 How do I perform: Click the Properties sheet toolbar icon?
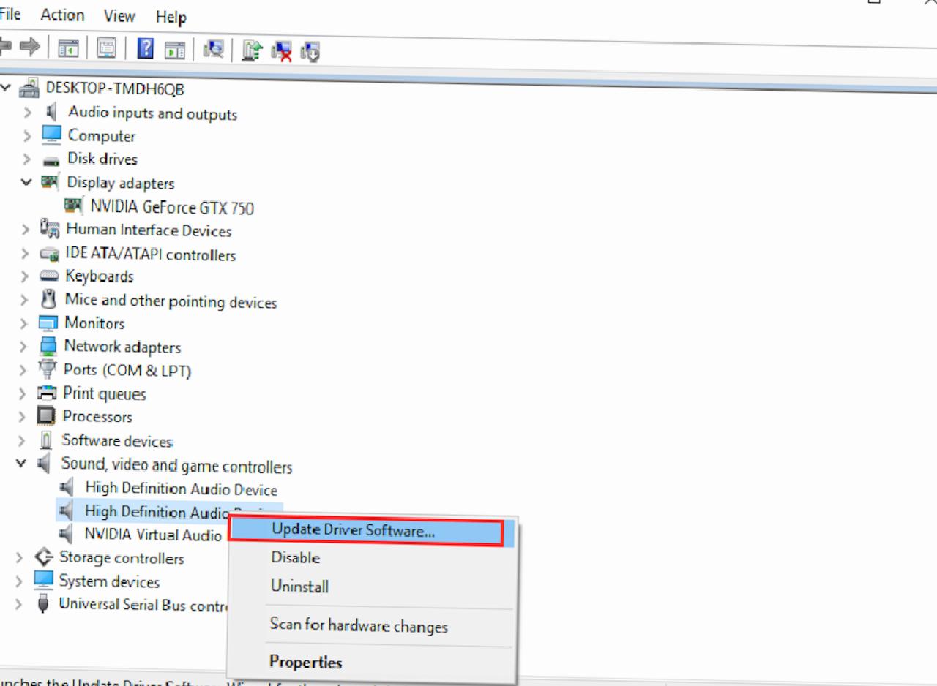pos(107,48)
